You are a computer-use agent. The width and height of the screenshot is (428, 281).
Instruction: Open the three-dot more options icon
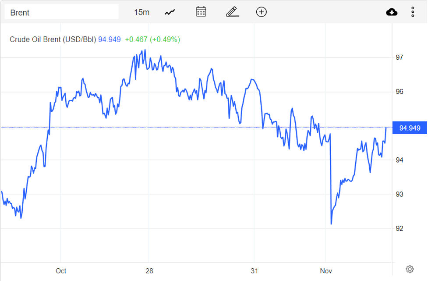413,12
